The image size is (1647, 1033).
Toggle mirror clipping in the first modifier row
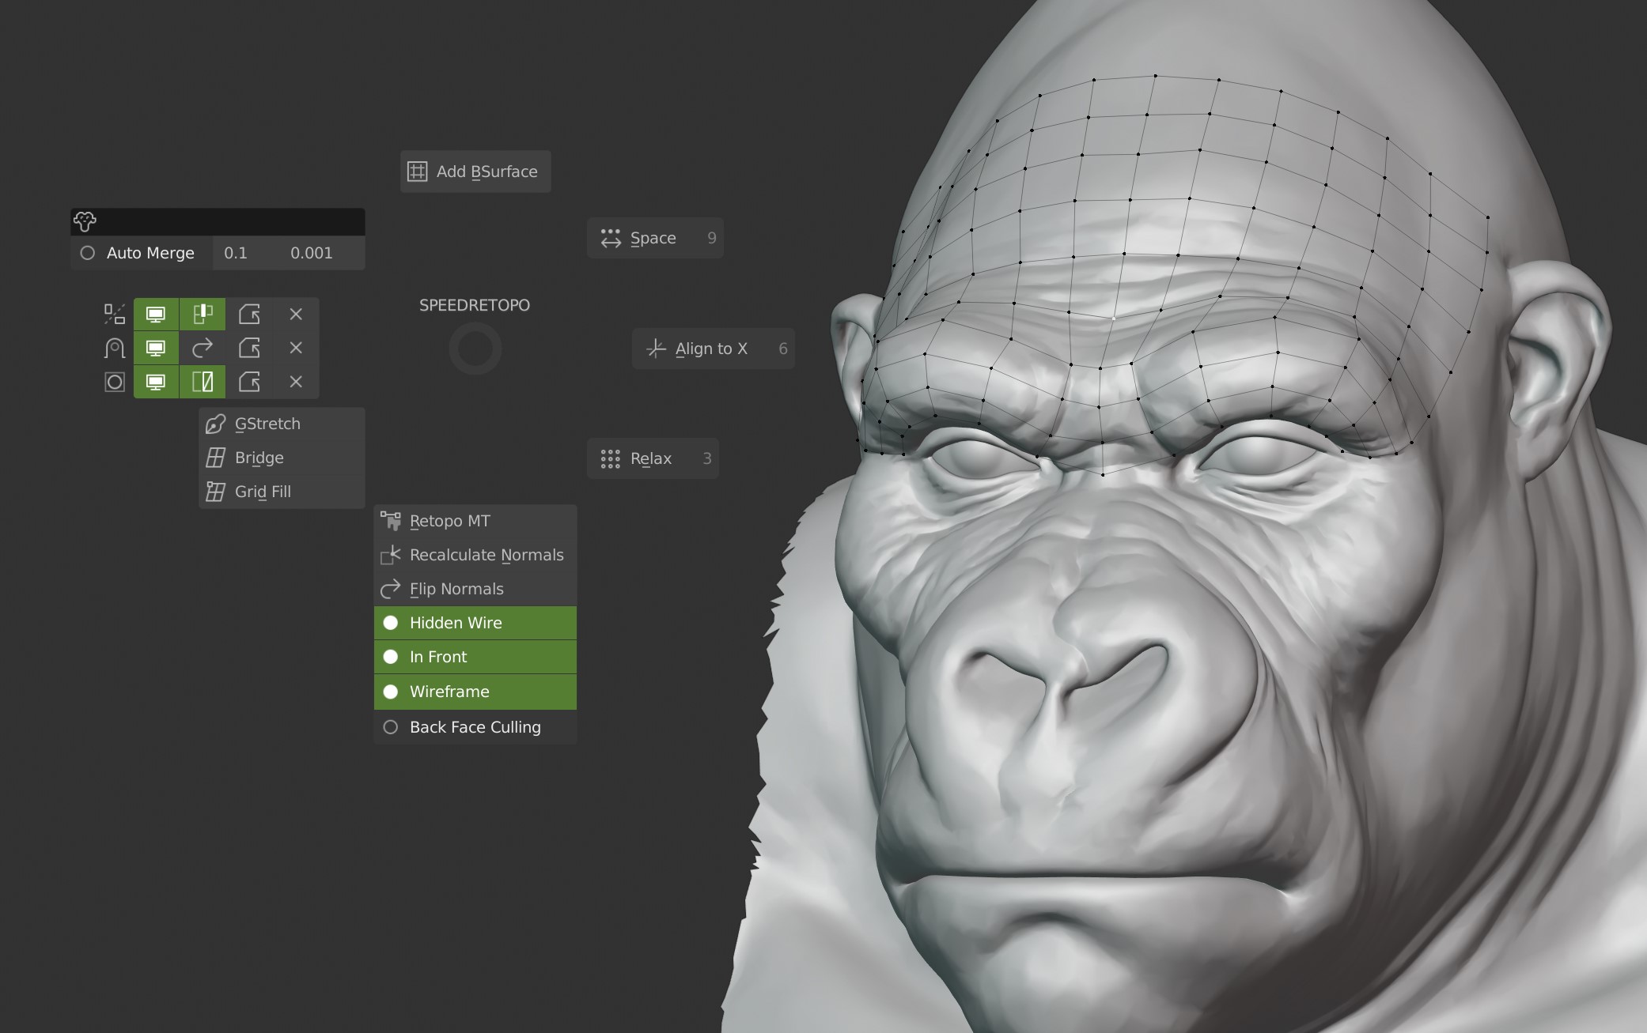click(x=203, y=315)
